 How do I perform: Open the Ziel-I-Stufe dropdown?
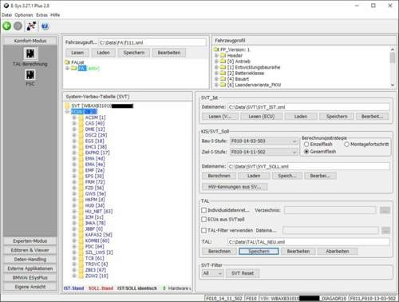(263, 152)
